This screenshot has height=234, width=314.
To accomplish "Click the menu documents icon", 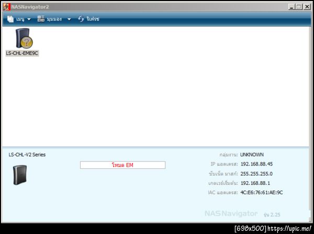I will [10, 19].
